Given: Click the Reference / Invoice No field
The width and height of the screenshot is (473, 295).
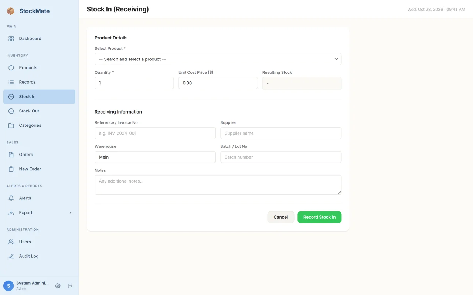Looking at the screenshot, I should (155, 133).
